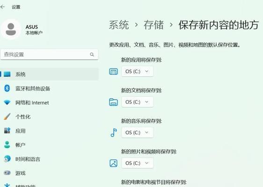This screenshot has width=263, height=187.
Task: Click the back arrow icon
Action: click(2, 7)
